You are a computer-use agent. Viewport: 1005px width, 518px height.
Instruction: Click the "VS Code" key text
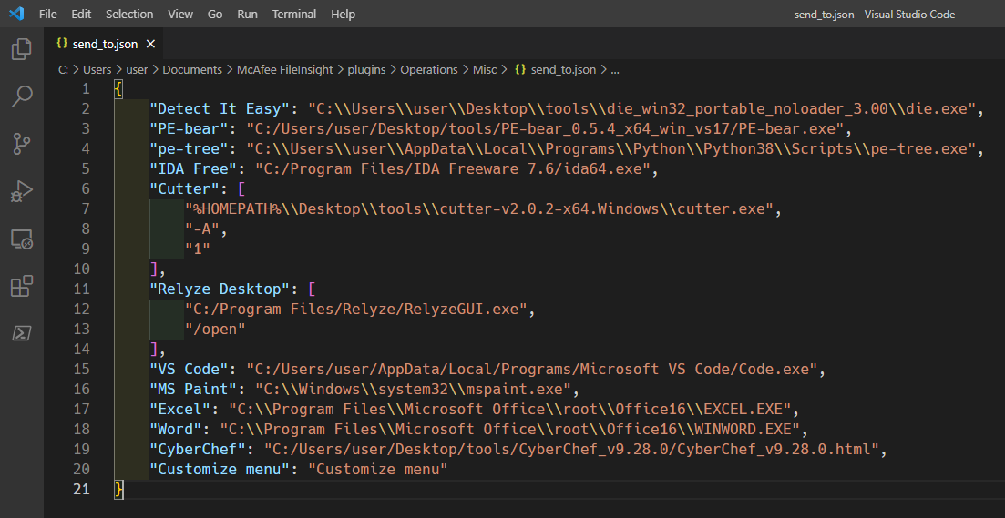(x=193, y=369)
